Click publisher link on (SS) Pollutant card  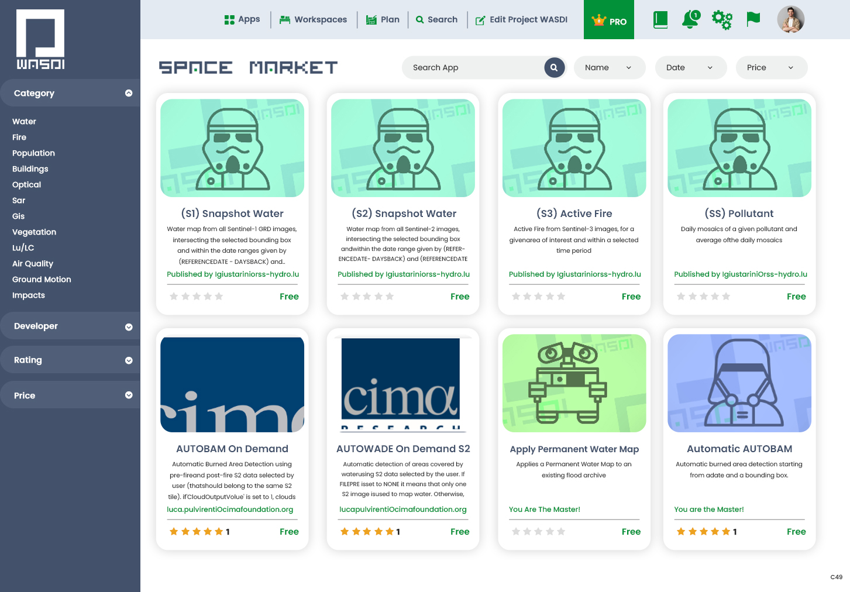(x=741, y=274)
